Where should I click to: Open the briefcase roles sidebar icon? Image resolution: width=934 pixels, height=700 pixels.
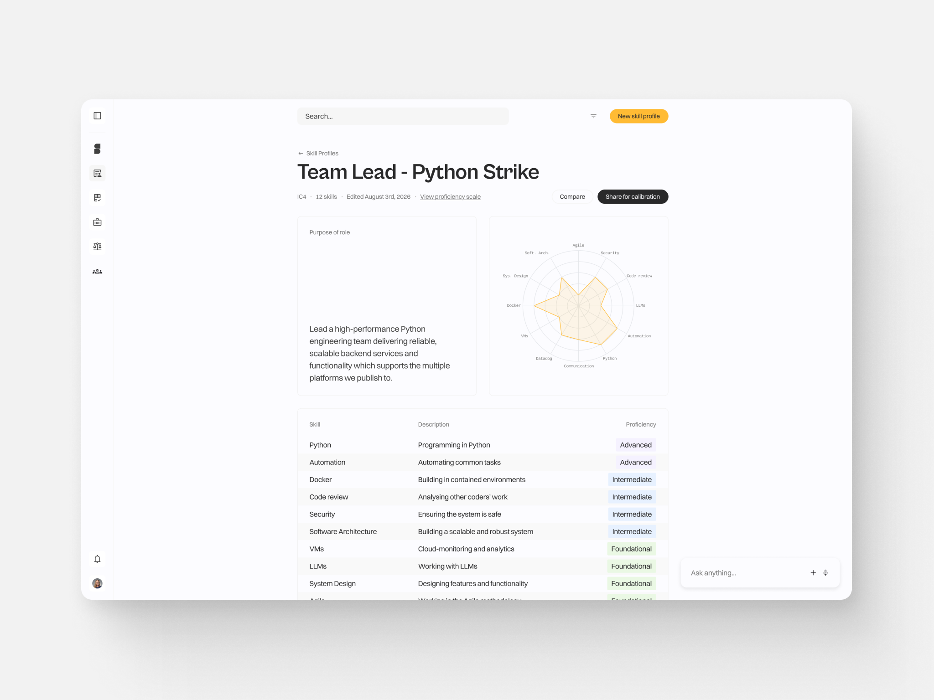tap(97, 222)
